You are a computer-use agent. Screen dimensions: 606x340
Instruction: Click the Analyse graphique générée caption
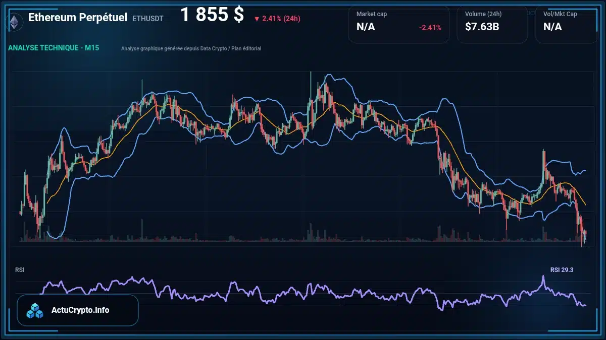(x=191, y=49)
